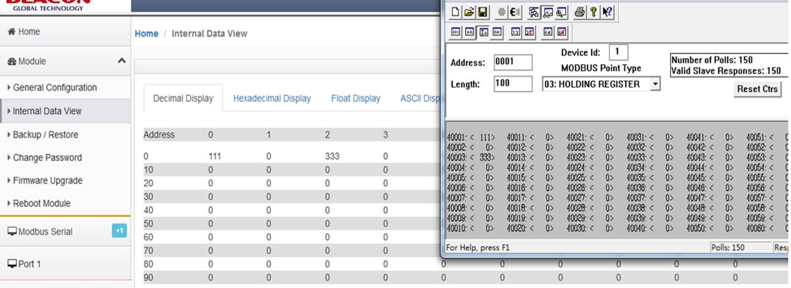Click the context help arrow-question icon
This screenshot has height=288, width=791.
[x=607, y=12]
